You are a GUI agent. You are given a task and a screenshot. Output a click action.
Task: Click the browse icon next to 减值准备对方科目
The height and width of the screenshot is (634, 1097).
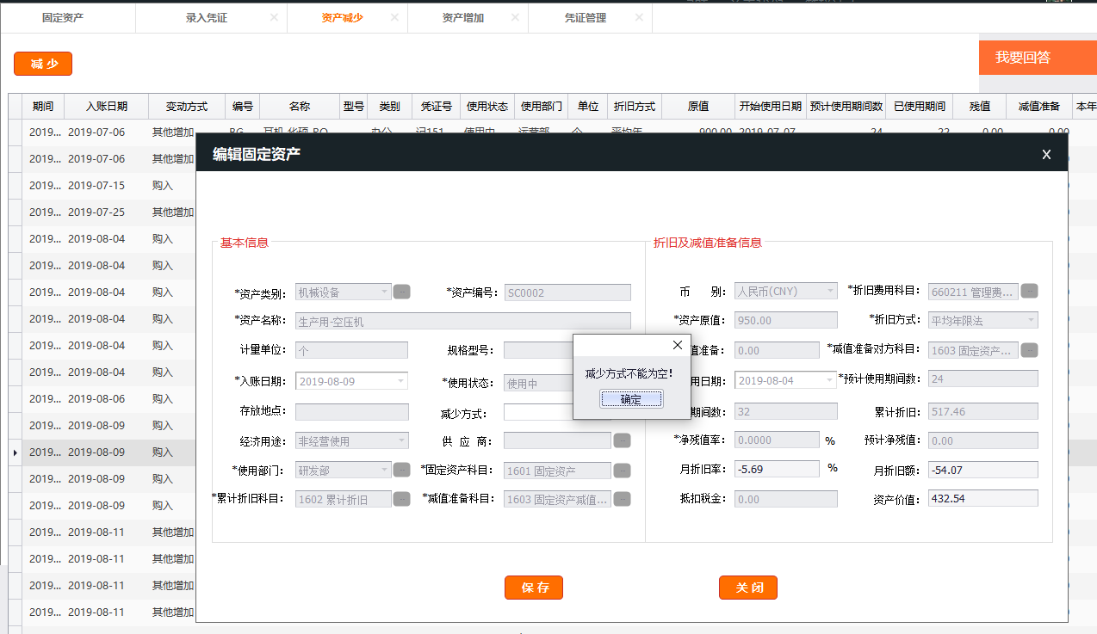click(1029, 350)
